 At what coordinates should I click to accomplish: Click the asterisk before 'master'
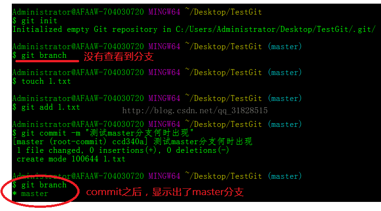point(15,194)
